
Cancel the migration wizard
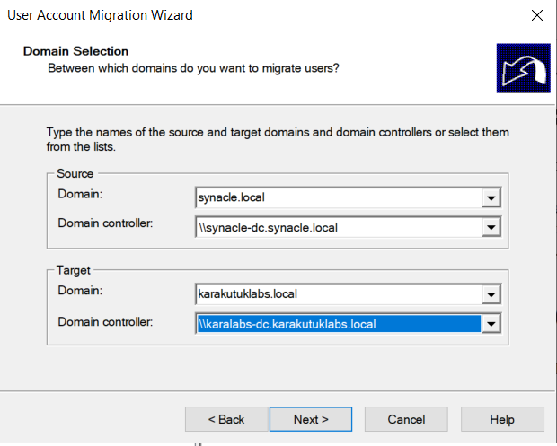(406, 419)
